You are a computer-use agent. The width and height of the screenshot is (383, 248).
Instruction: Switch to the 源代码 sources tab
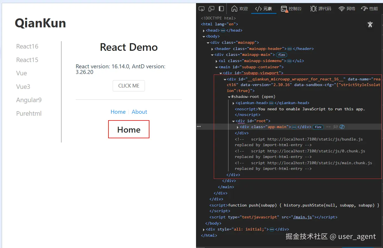tap(321, 9)
